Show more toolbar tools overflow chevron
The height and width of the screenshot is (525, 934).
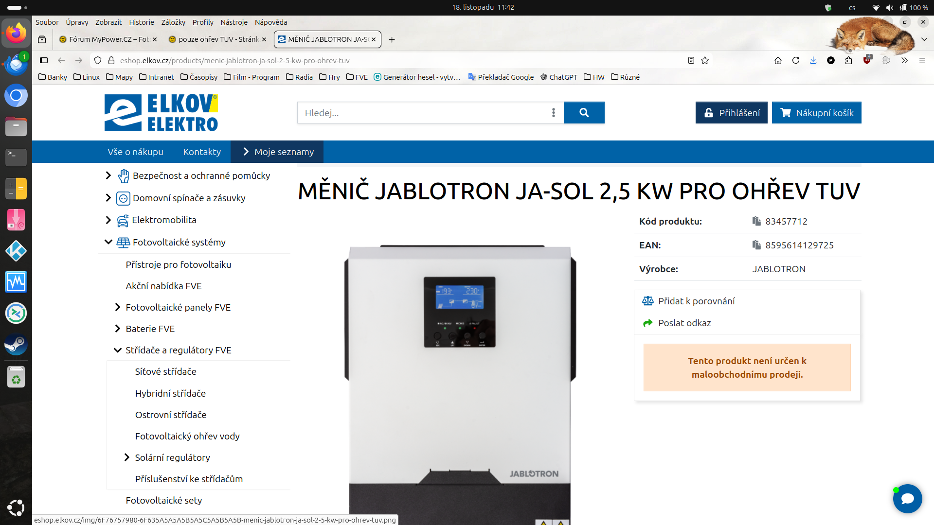pyautogui.click(x=904, y=60)
